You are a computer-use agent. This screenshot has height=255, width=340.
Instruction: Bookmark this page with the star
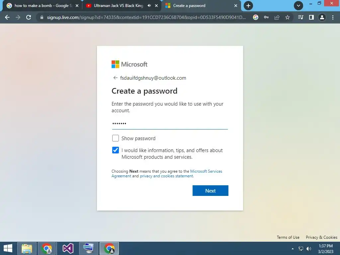[288, 17]
